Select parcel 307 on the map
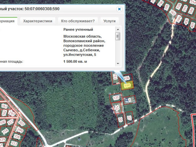 [x=22, y=123]
